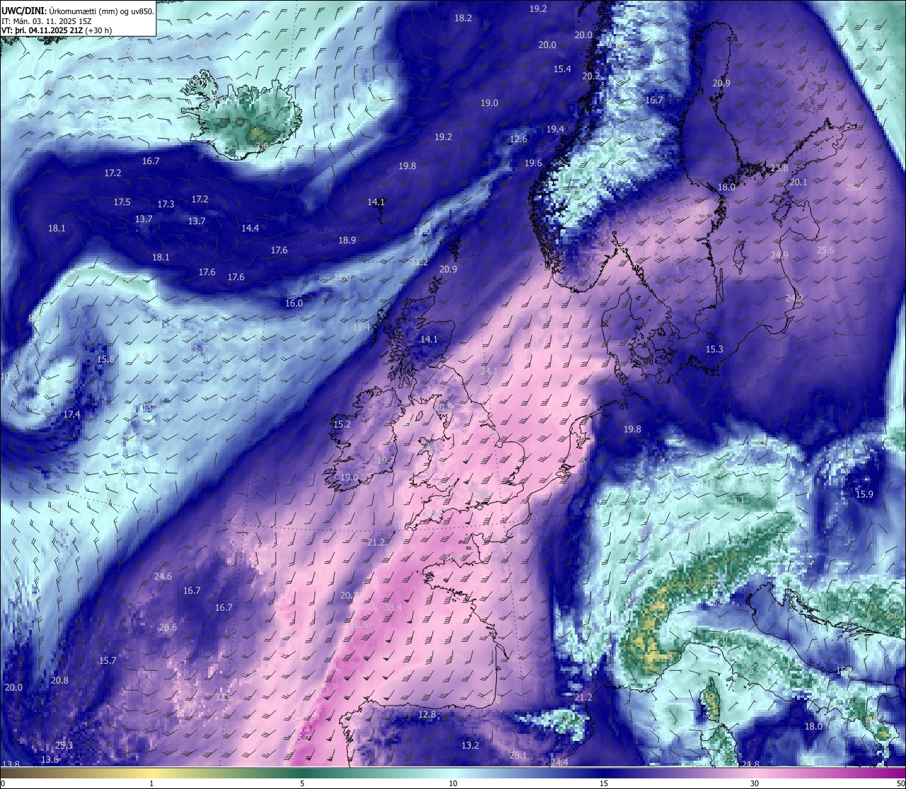Click the colorbar label 1
This screenshot has height=789, width=906.
151,783
